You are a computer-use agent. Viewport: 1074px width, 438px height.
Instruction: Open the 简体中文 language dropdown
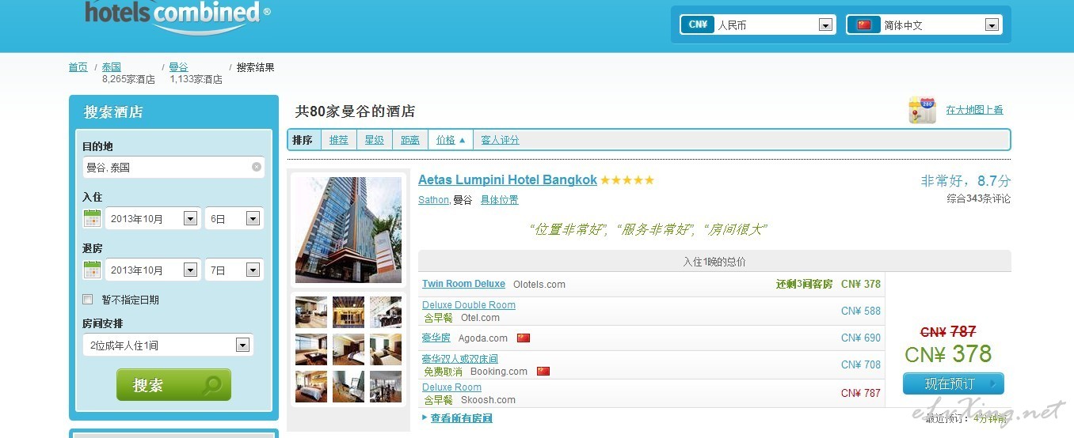click(x=924, y=25)
